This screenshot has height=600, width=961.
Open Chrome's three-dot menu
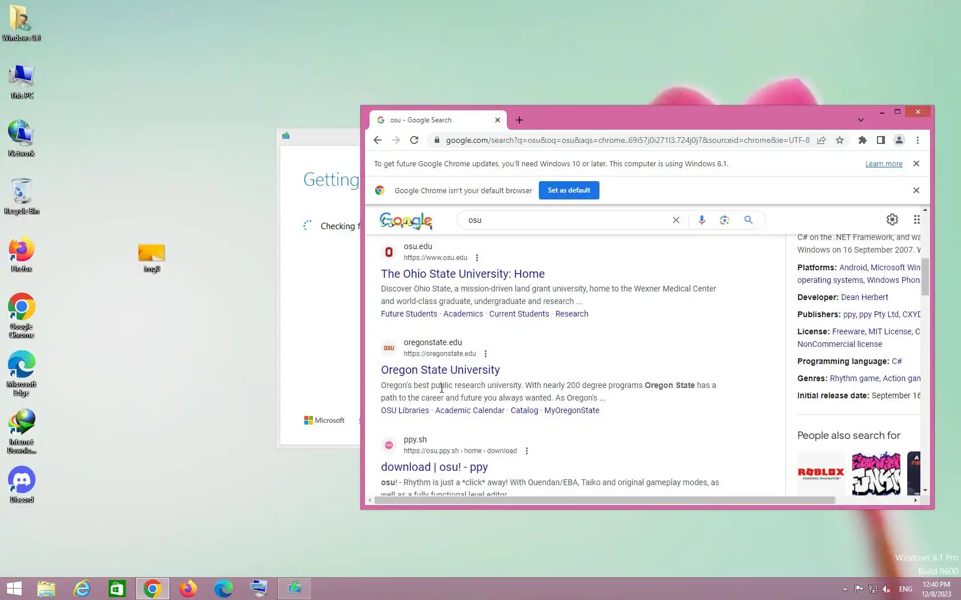(x=918, y=140)
